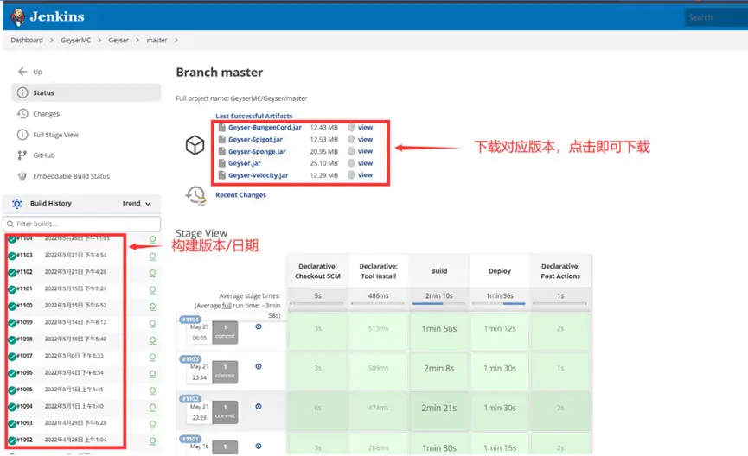Expand chevron after Geyser breadcrumb

coord(137,40)
